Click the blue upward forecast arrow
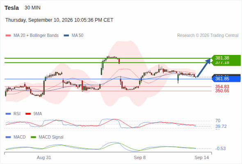 click(x=204, y=68)
